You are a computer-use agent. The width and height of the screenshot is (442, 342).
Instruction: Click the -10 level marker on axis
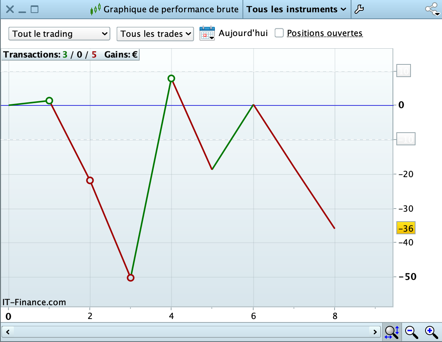coord(406,139)
